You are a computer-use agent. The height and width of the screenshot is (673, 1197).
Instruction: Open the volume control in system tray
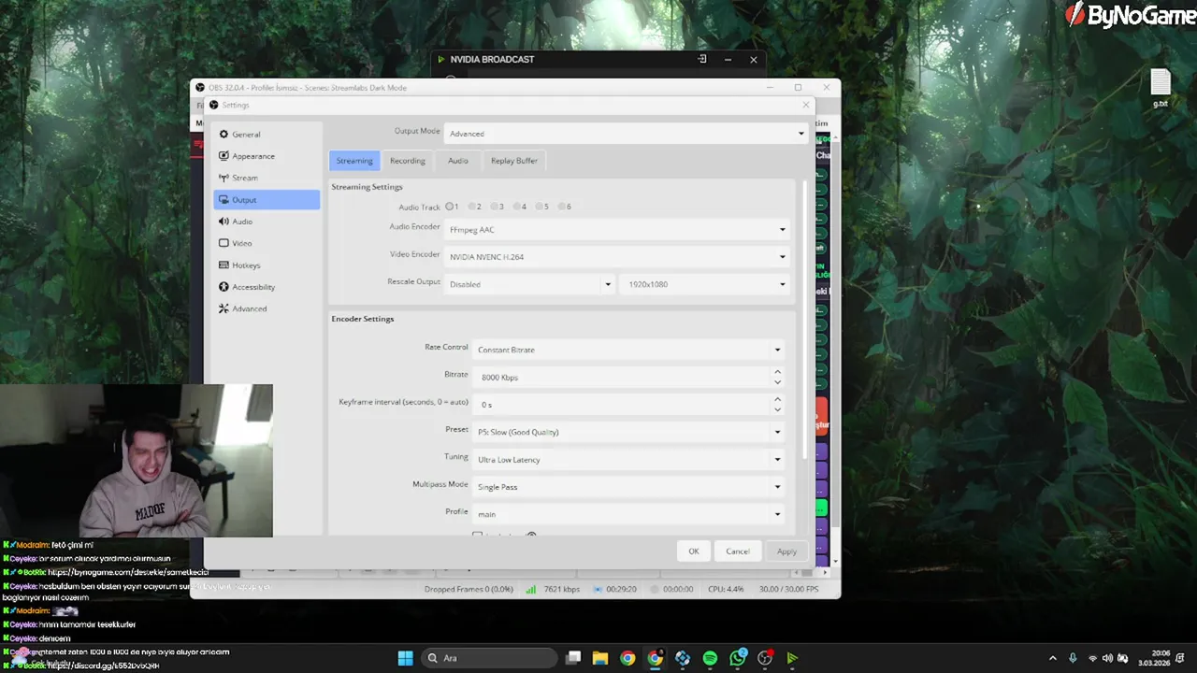click(x=1107, y=658)
